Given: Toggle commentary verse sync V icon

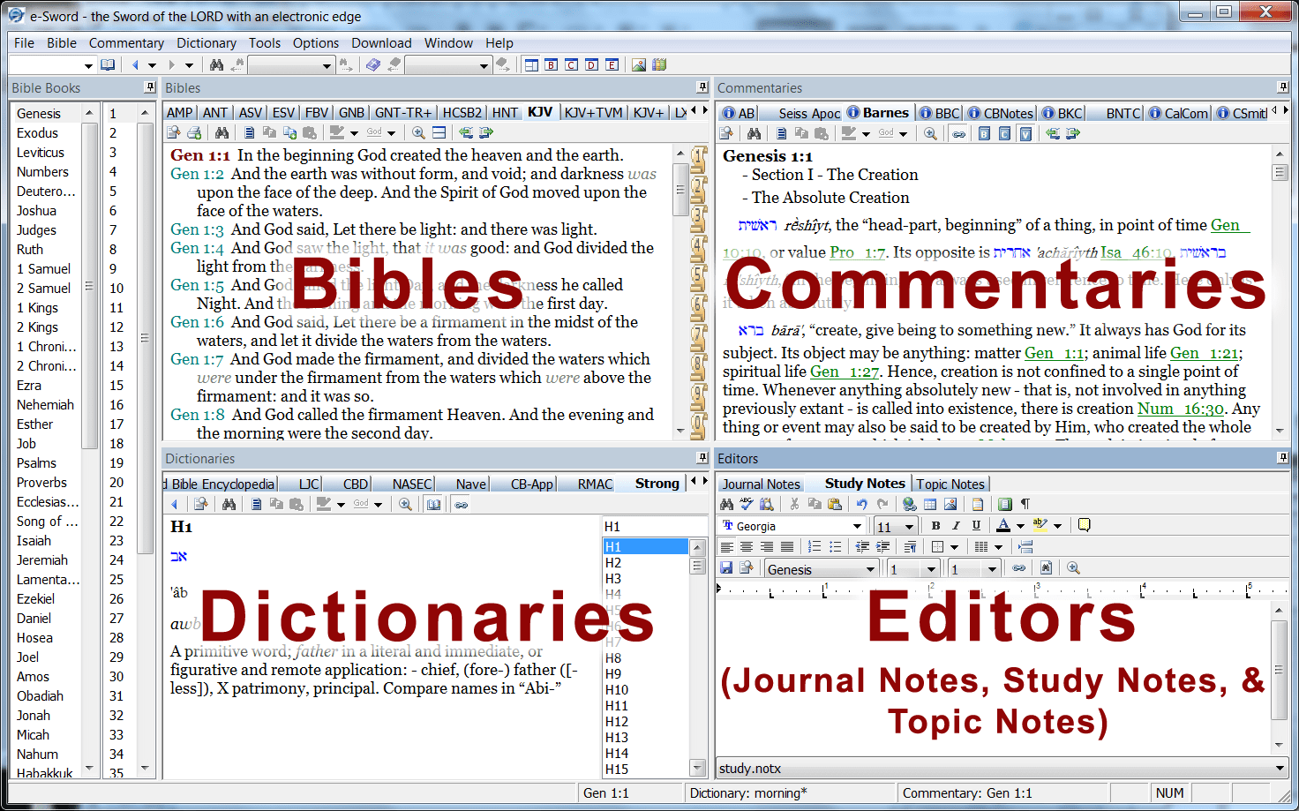Looking at the screenshot, I should (x=1025, y=133).
